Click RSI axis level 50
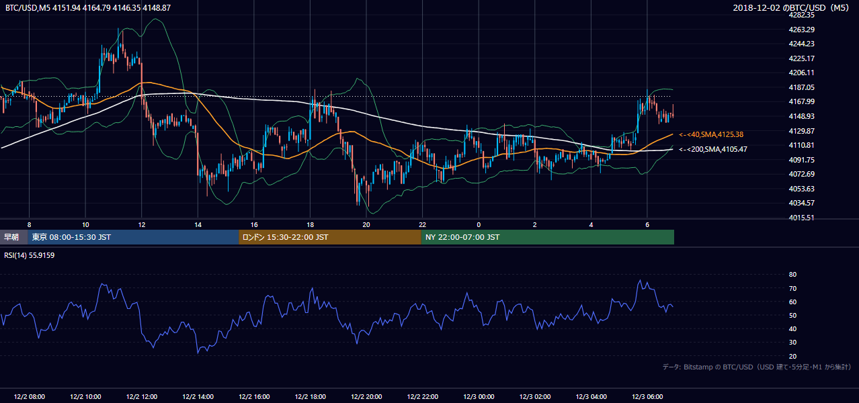Image resolution: width=859 pixels, height=403 pixels. 792,316
